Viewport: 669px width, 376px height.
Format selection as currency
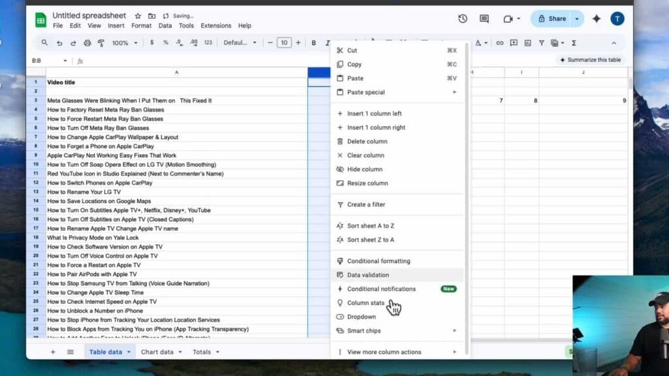click(x=152, y=42)
